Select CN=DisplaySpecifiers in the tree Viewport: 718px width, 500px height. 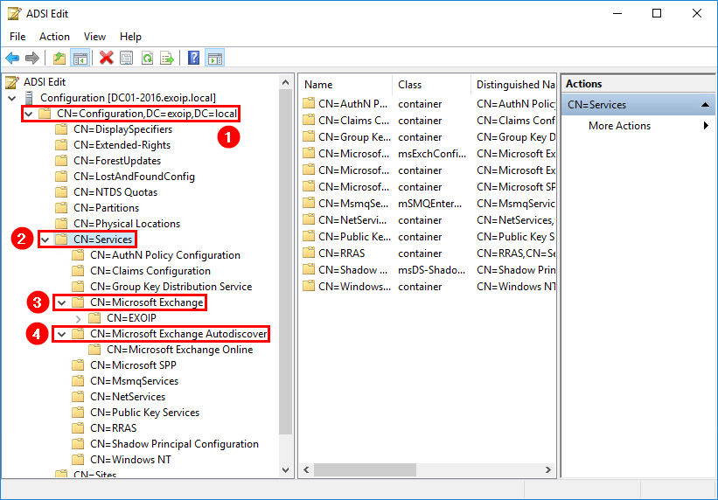122,129
